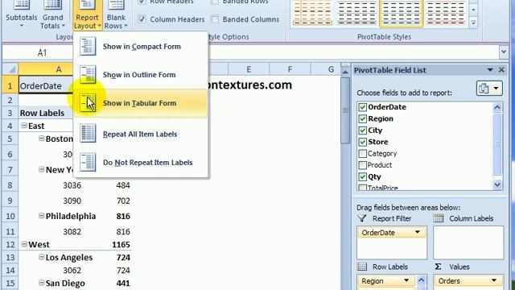Collapse the West region group

pos(24,244)
